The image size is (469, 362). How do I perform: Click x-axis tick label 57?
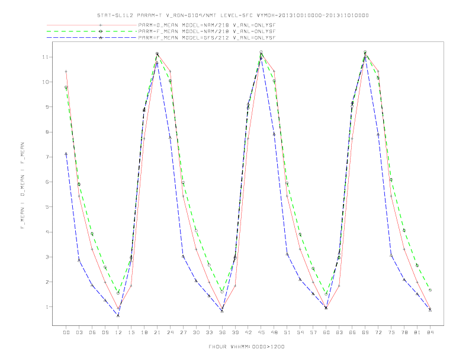[313, 332]
